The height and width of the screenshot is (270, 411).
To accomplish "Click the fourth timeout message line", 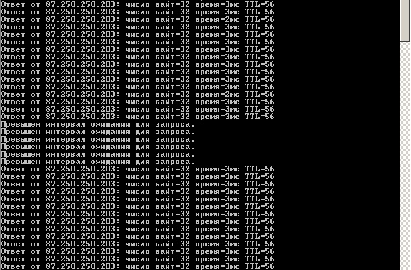I will [x=98, y=147].
